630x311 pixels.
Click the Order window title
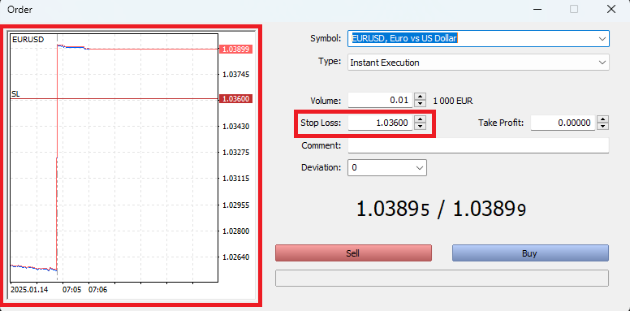click(19, 10)
